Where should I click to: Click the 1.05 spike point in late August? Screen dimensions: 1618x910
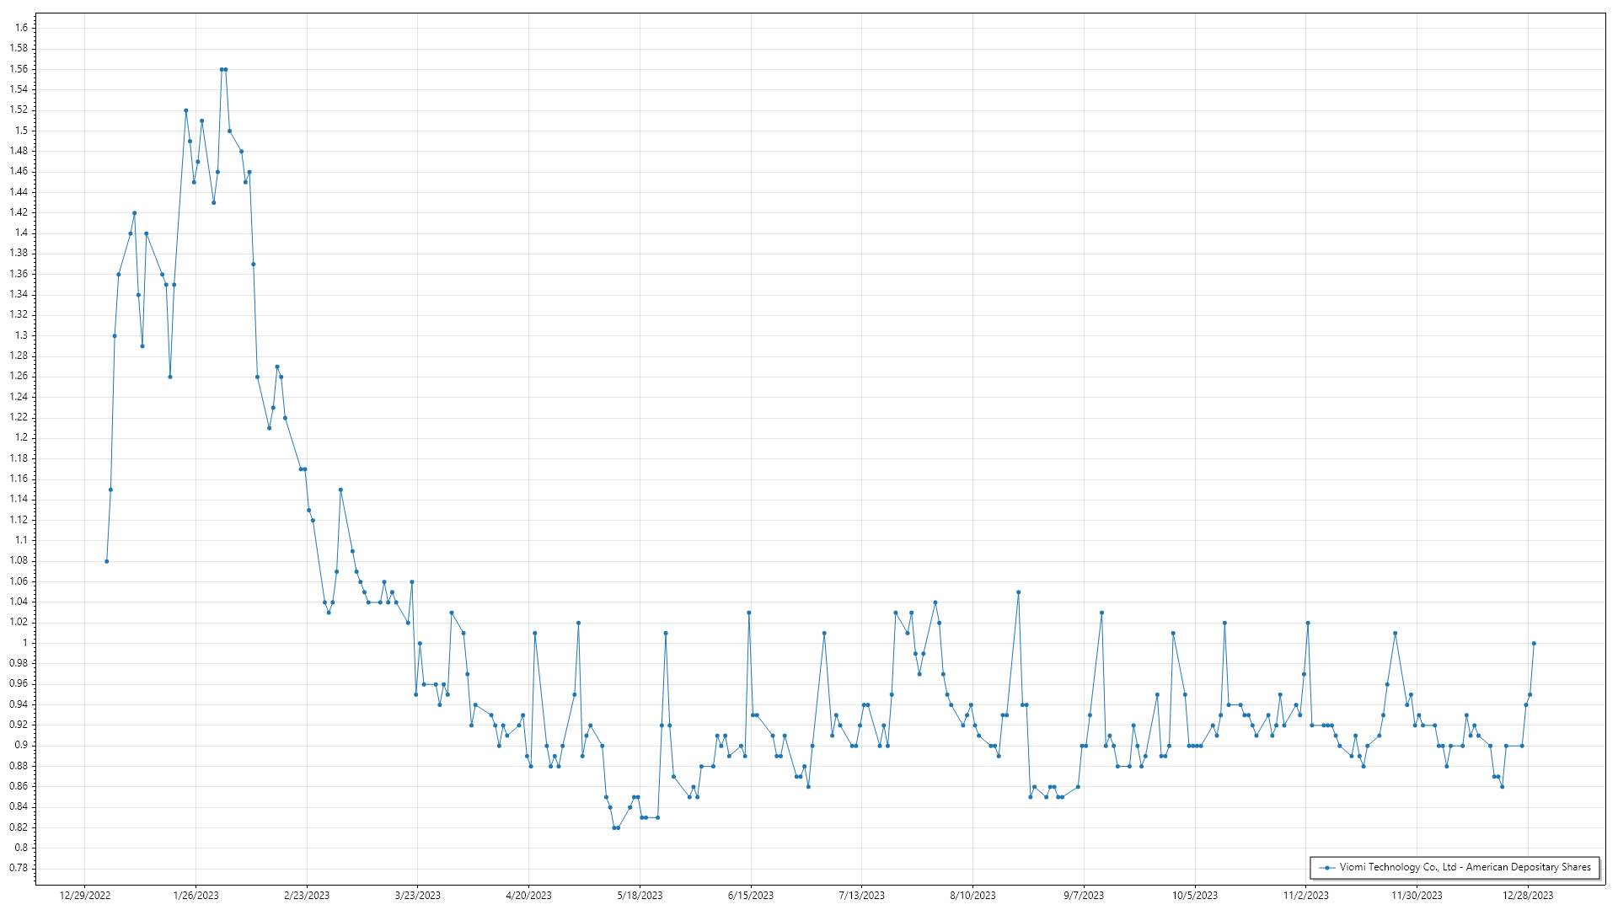1018,592
